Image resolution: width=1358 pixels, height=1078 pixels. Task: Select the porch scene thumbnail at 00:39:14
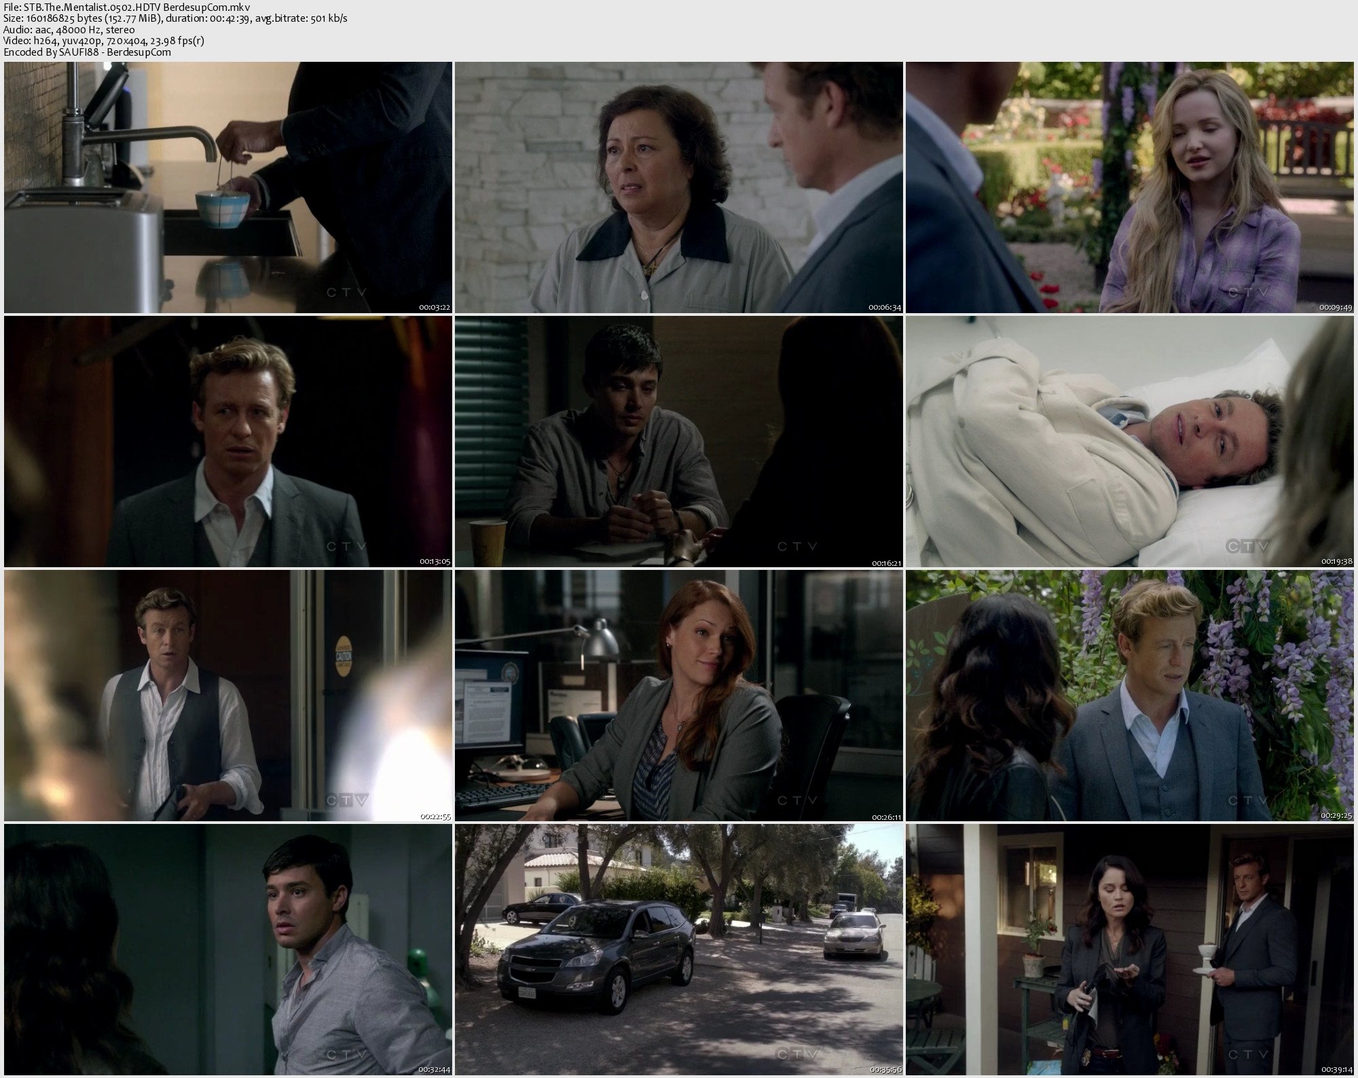pyautogui.click(x=1130, y=950)
